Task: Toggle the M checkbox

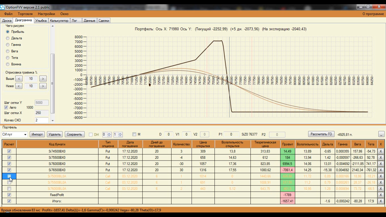Action: (134, 134)
